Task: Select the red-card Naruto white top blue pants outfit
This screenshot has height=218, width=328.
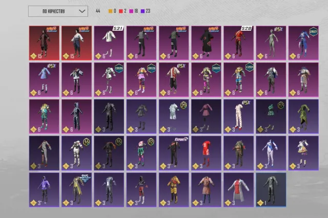Action: click(76, 43)
